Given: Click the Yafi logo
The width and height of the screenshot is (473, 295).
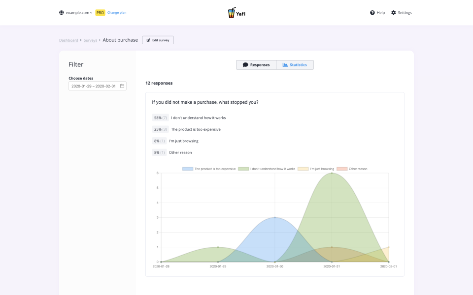Looking at the screenshot, I should pos(236,13).
